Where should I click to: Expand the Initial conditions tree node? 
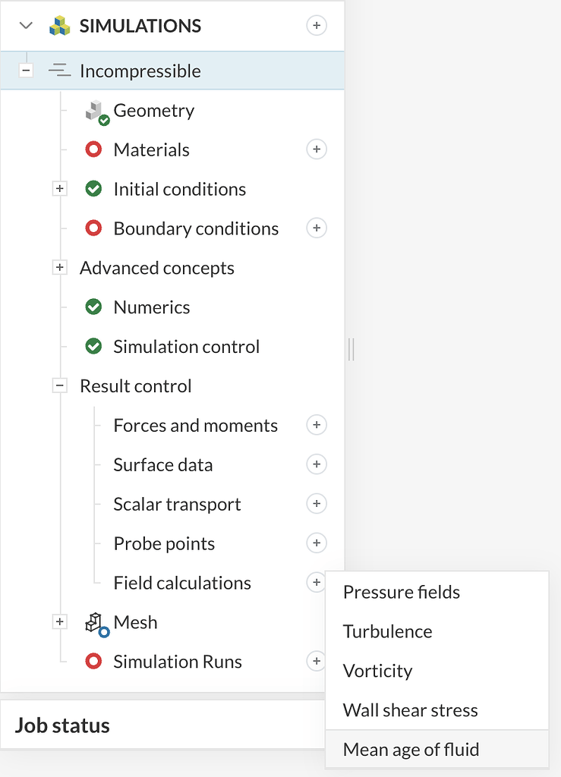60,189
